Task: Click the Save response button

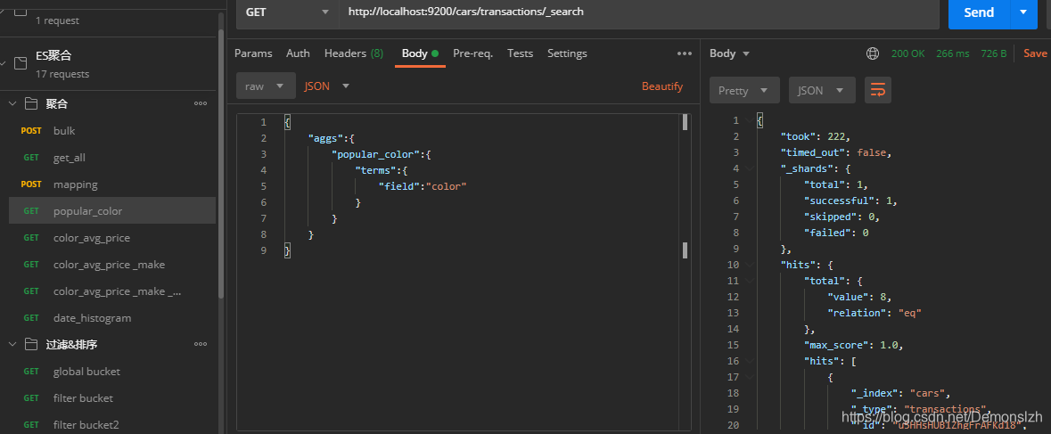Action: tap(1035, 53)
